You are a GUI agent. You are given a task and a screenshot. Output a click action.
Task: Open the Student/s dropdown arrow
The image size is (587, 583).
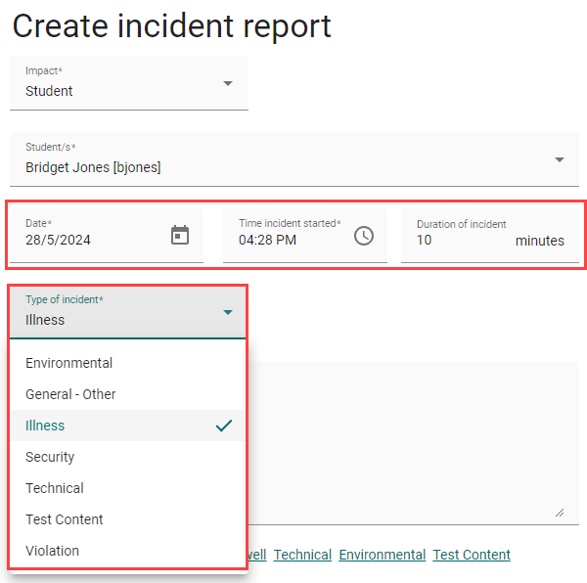click(560, 159)
